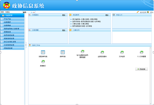Open the 数据接口 gear icon
Viewport: 154px width, 105px height.
(43, 62)
